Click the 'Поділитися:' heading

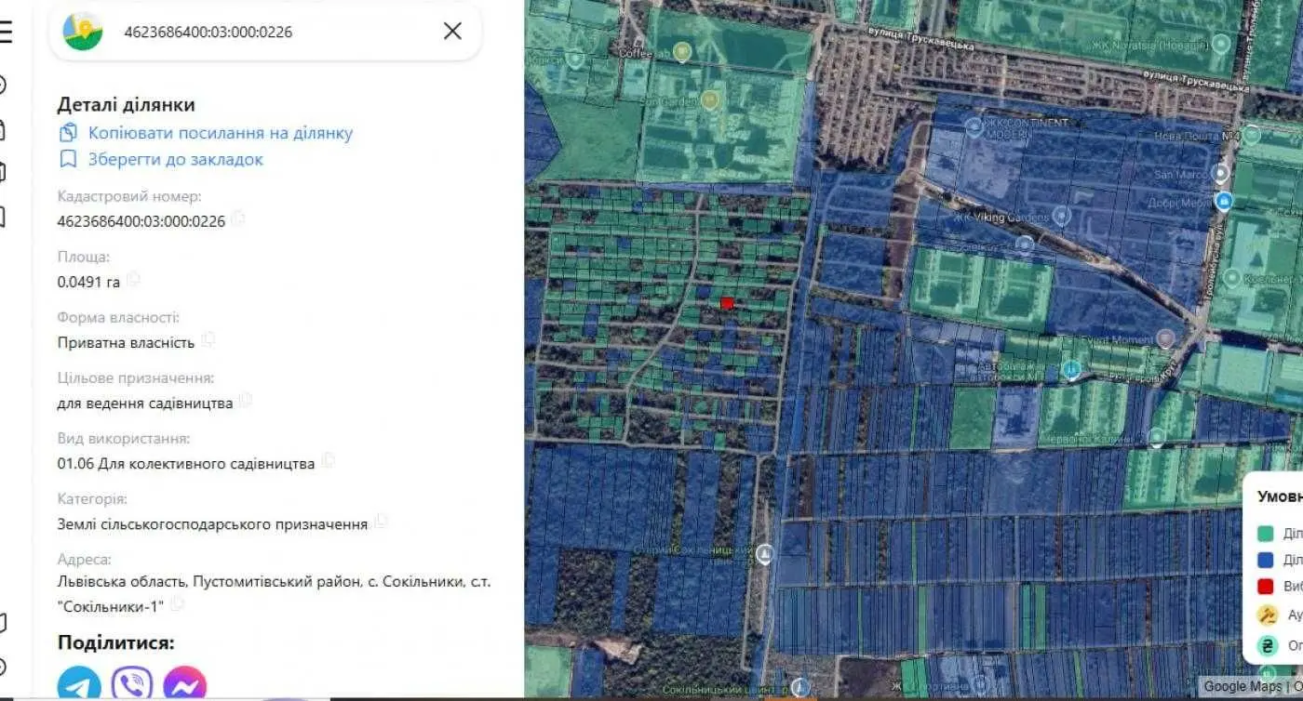tap(116, 642)
